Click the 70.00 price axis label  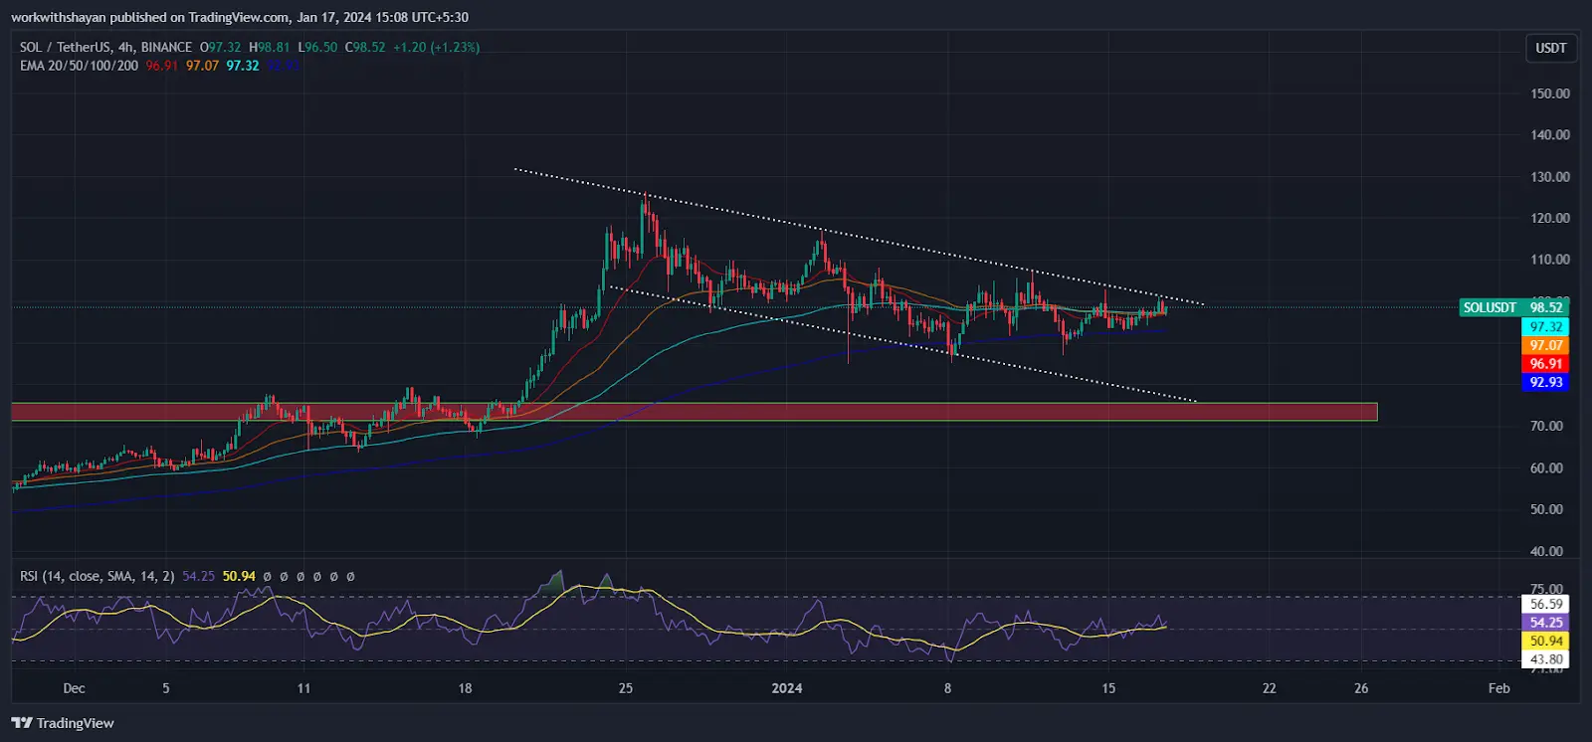[1546, 426]
